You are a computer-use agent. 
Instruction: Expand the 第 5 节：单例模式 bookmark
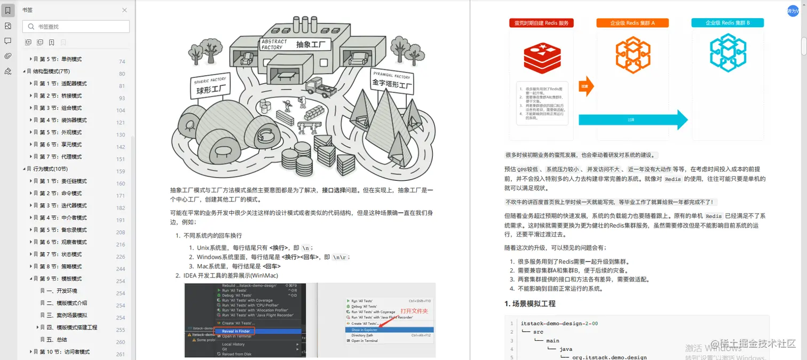coord(30,59)
